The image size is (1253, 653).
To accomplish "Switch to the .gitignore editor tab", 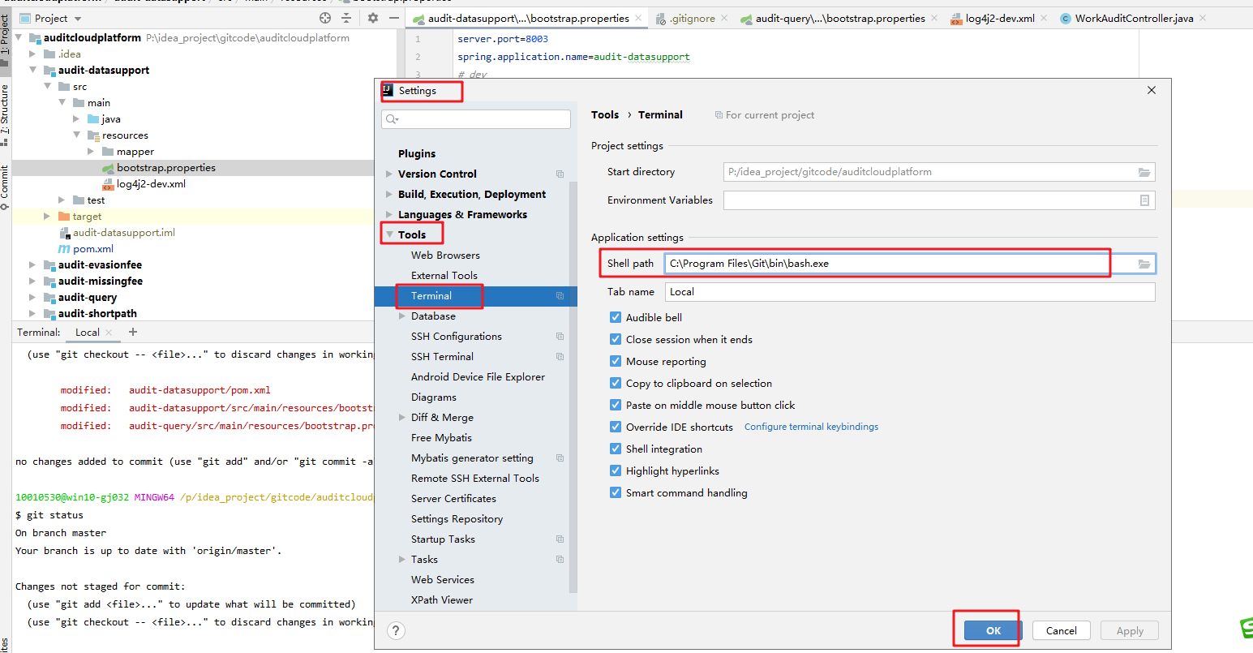I will point(692,18).
